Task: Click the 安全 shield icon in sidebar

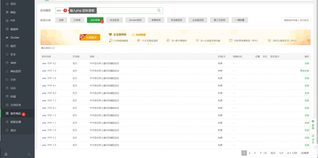Action: (x=7, y=54)
